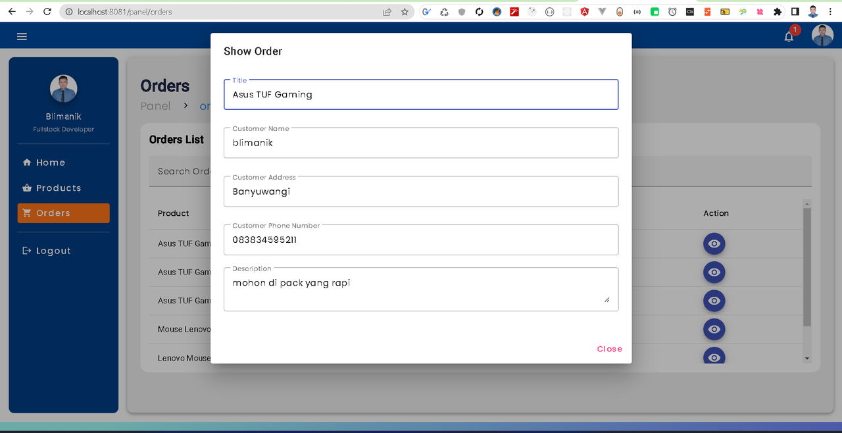Viewport: 842px width, 433px height.
Task: Open the Home menu item
Action: point(64,163)
